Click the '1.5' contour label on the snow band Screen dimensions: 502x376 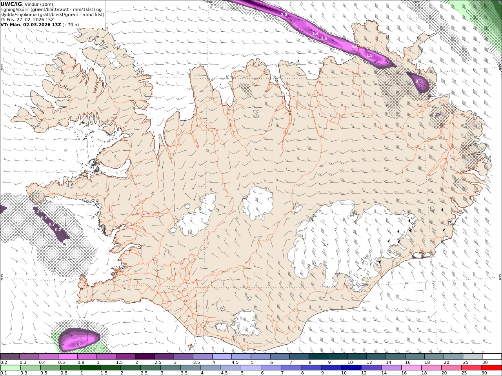tap(369, 56)
